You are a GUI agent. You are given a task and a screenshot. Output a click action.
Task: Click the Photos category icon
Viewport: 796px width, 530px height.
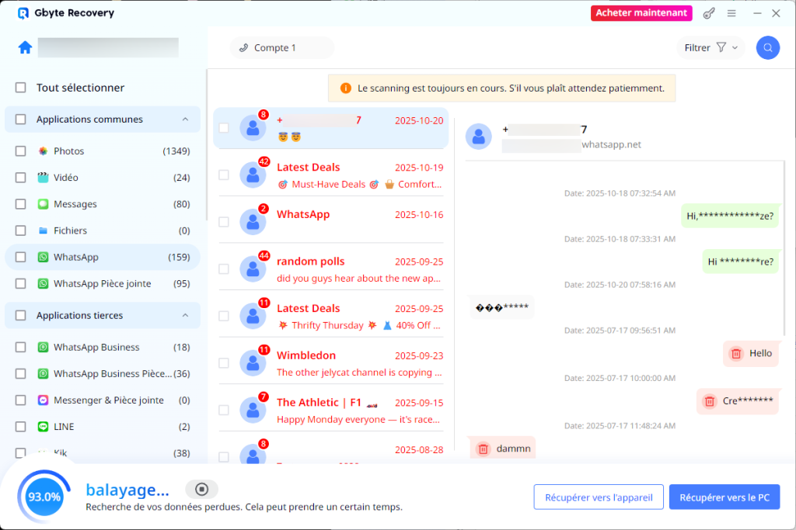pyautogui.click(x=44, y=151)
